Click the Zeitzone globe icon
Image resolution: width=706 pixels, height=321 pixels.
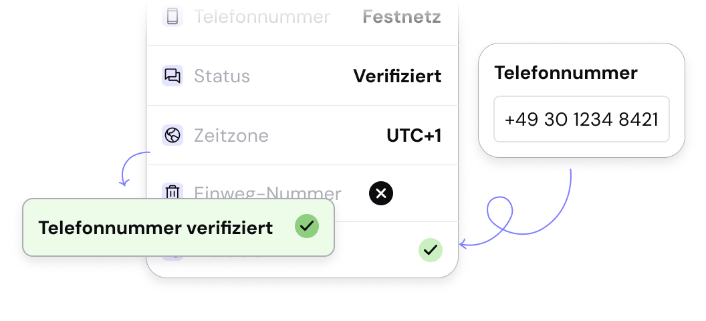point(172,136)
